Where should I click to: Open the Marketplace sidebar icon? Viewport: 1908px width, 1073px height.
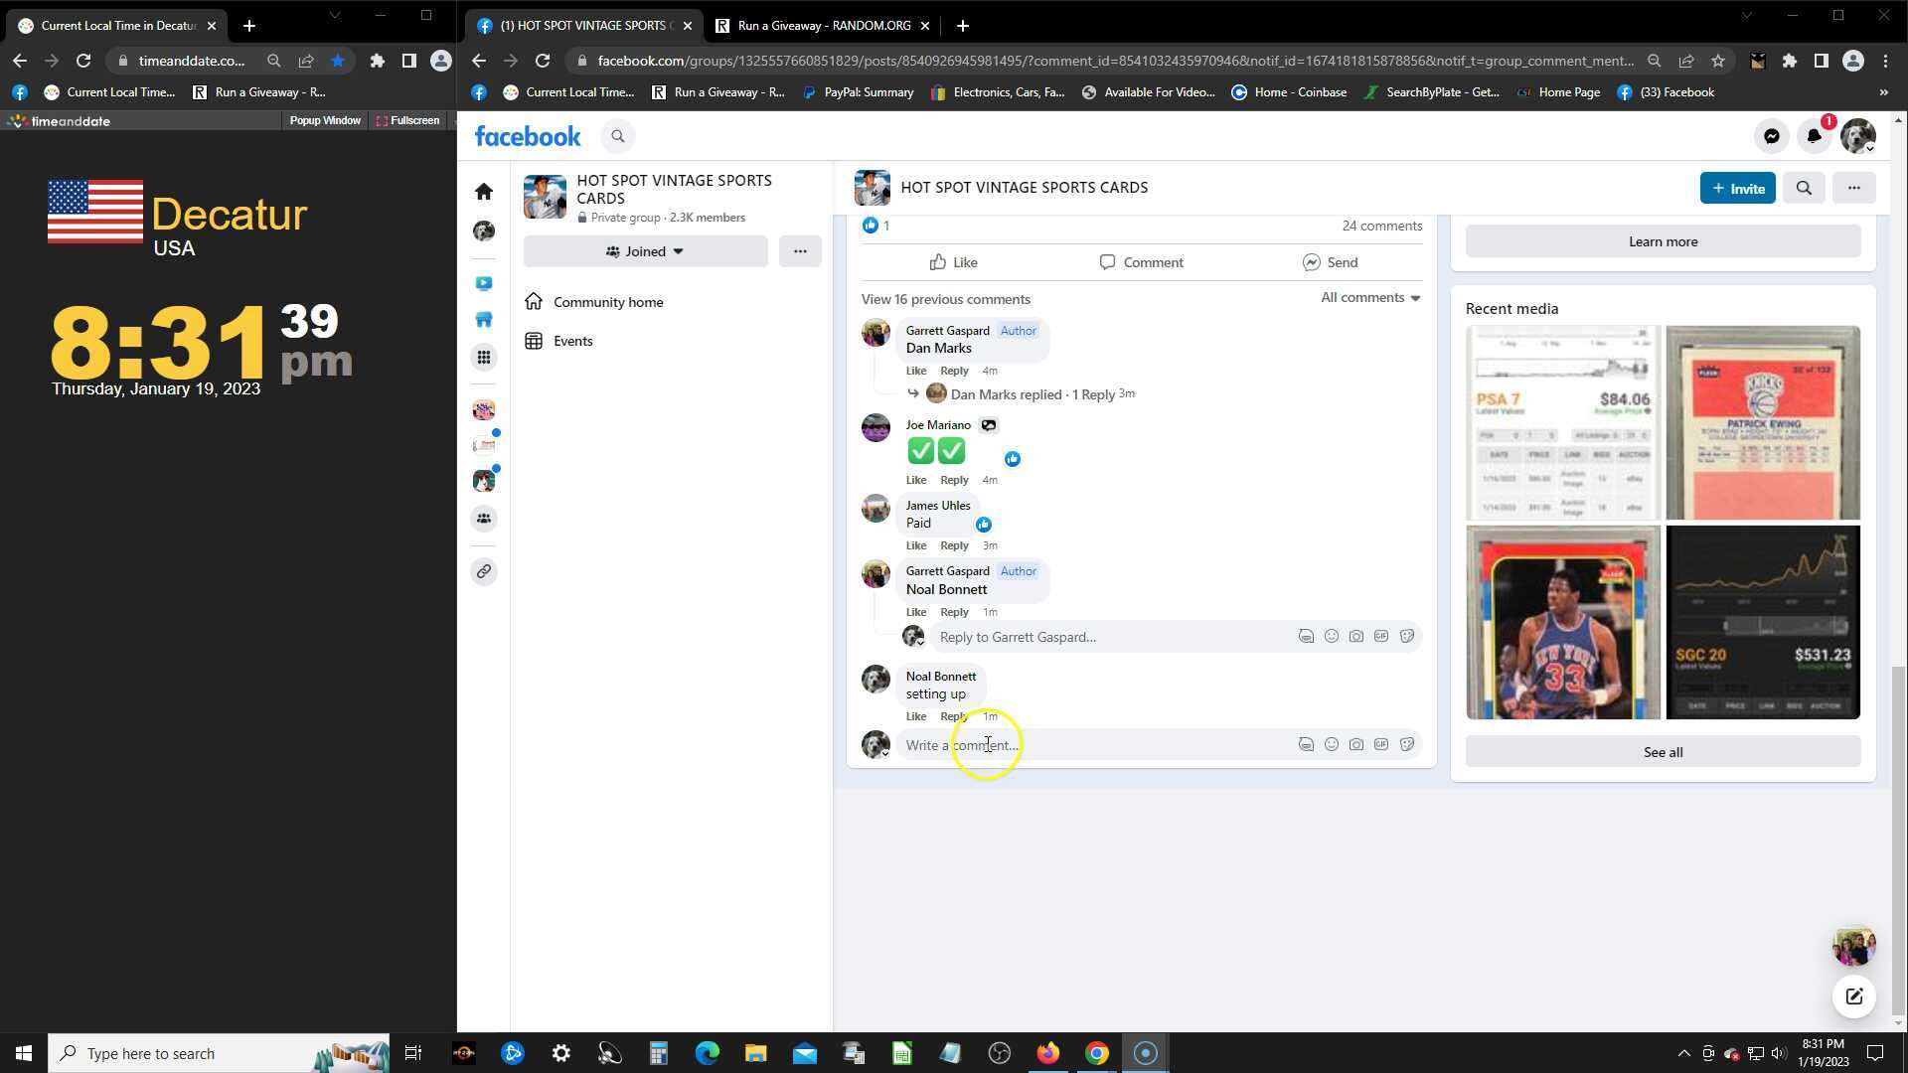click(484, 320)
